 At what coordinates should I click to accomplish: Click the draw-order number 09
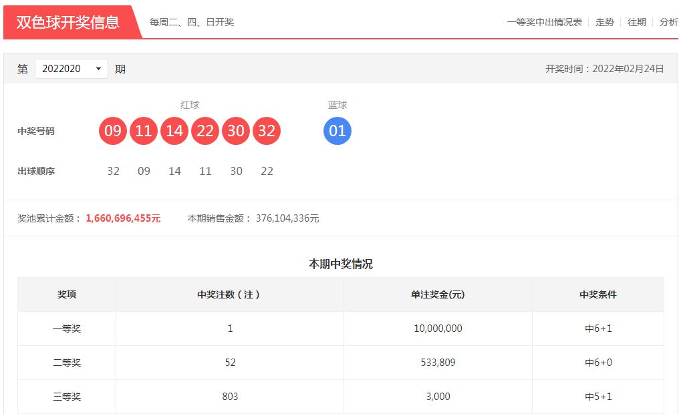point(144,171)
